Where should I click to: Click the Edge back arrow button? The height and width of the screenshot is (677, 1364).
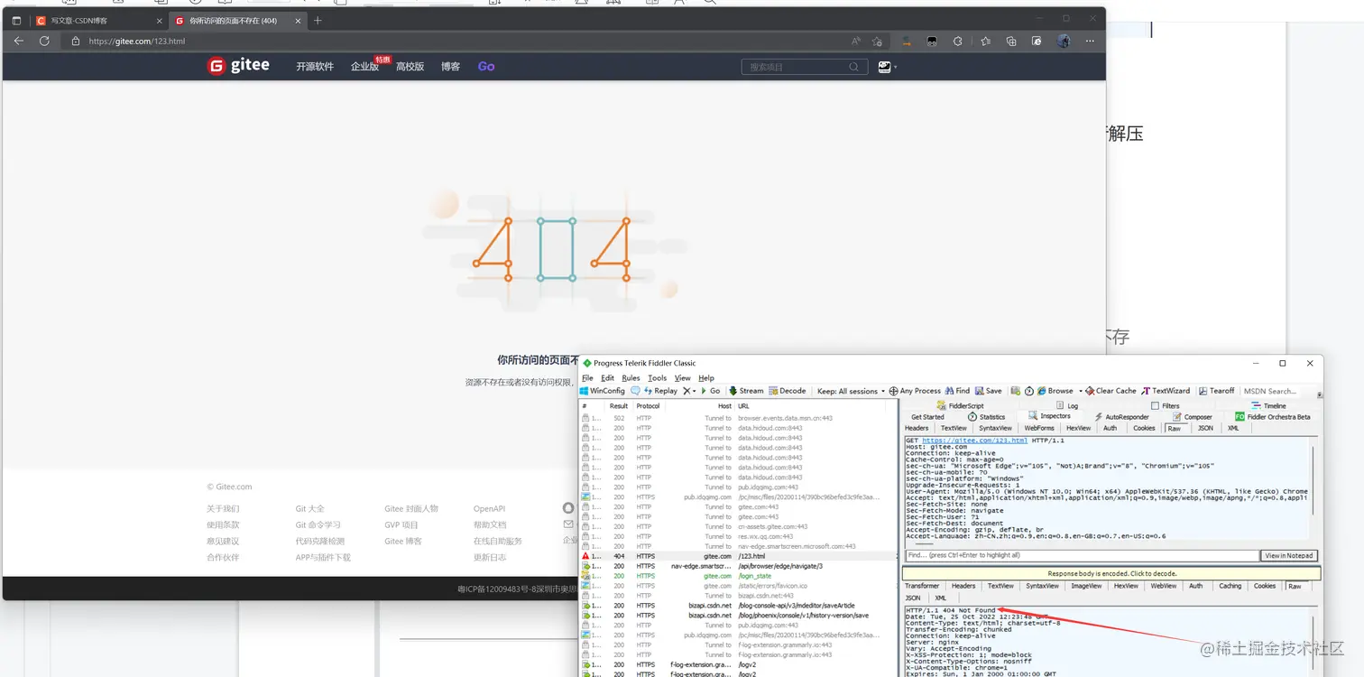click(19, 41)
